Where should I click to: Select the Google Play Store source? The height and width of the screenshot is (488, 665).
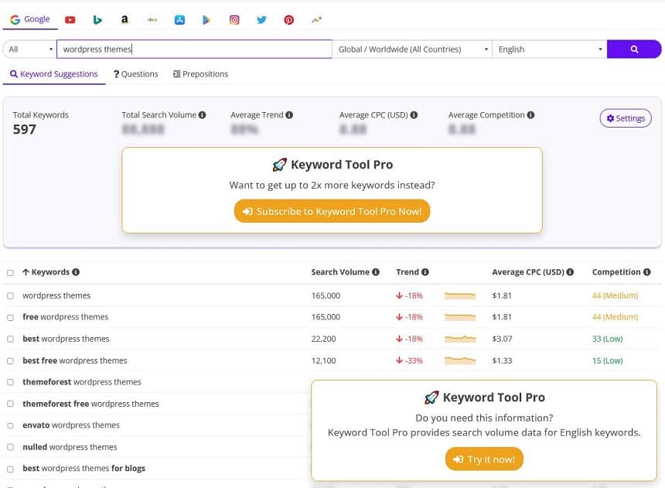(206, 19)
